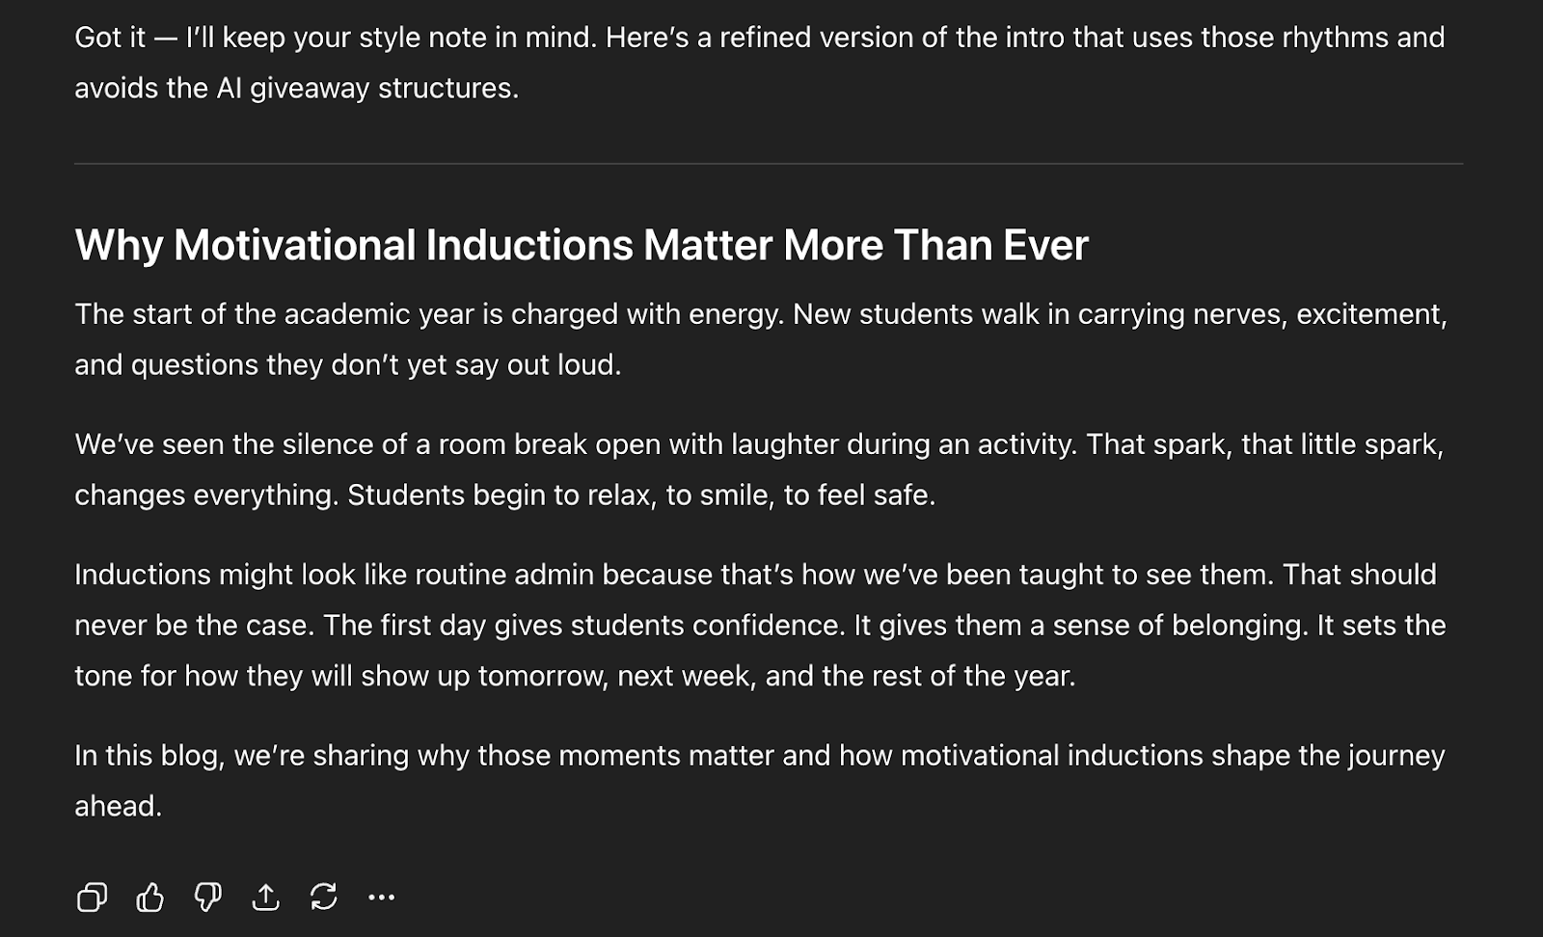Regenerate the response using the refresh icon
Image resolution: width=1543 pixels, height=937 pixels.
323,897
